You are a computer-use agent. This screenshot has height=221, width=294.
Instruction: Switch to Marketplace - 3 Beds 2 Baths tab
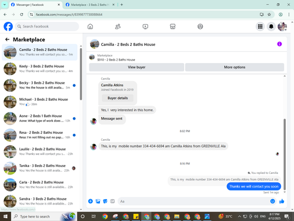click(x=89, y=5)
